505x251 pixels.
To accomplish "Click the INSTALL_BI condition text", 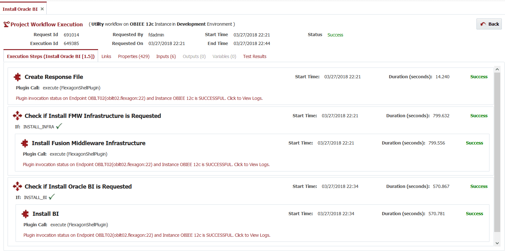I will coord(35,197).
